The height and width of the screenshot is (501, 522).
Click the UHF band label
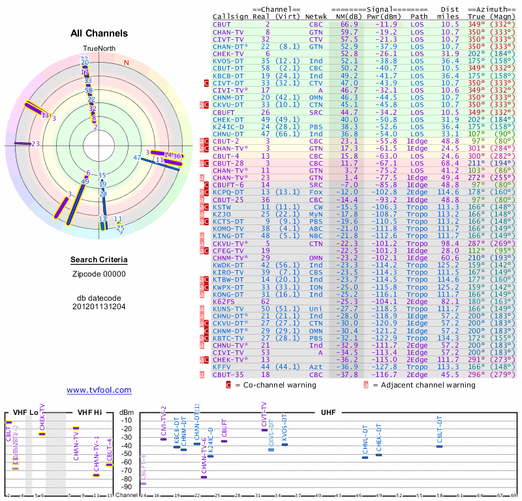click(328, 412)
